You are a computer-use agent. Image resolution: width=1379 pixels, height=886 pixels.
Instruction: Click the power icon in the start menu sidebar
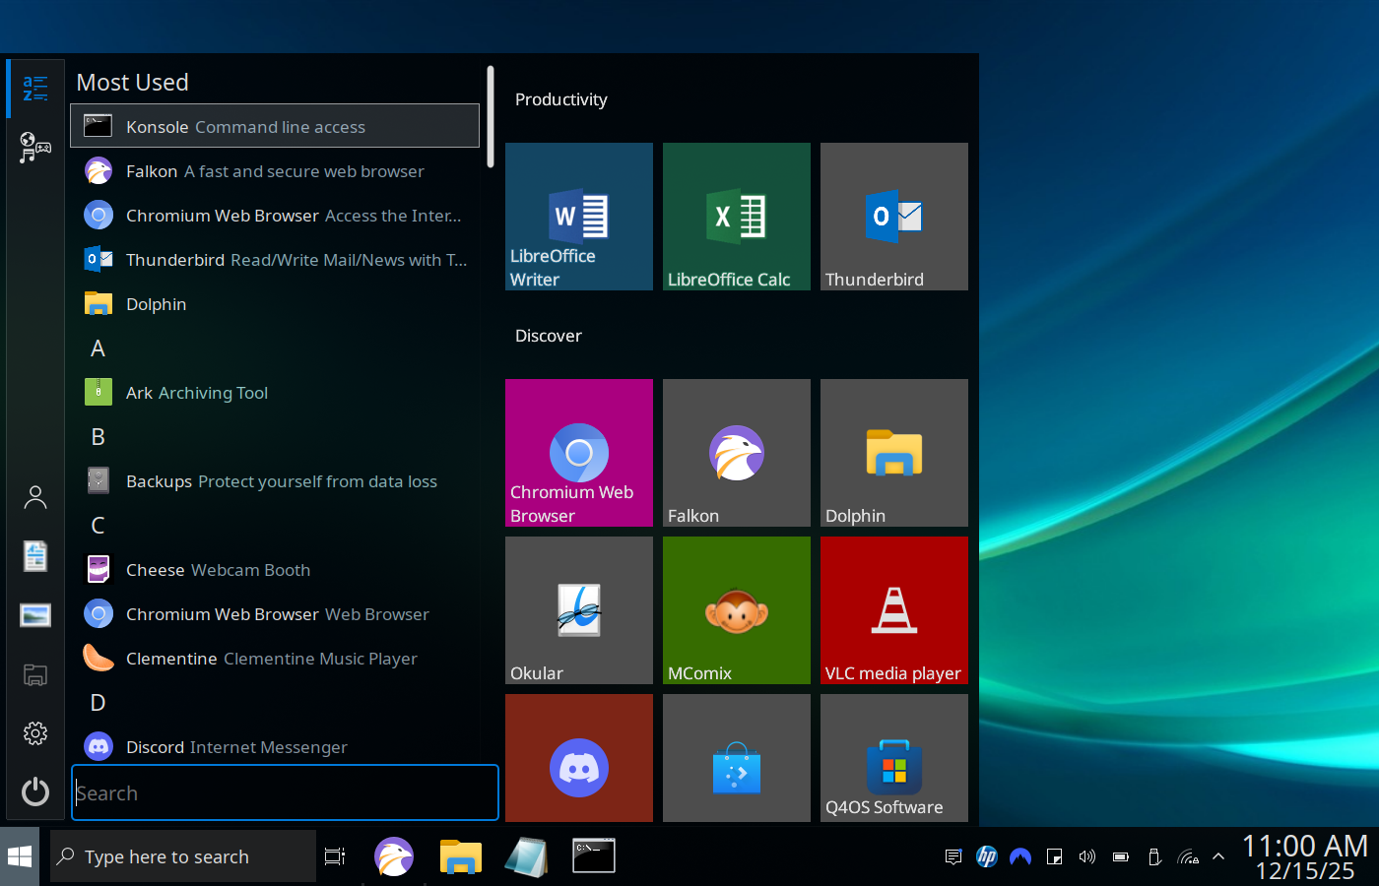(34, 791)
